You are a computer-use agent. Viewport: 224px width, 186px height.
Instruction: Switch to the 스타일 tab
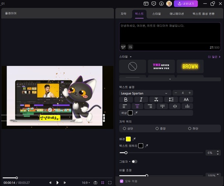pyautogui.click(x=157, y=14)
